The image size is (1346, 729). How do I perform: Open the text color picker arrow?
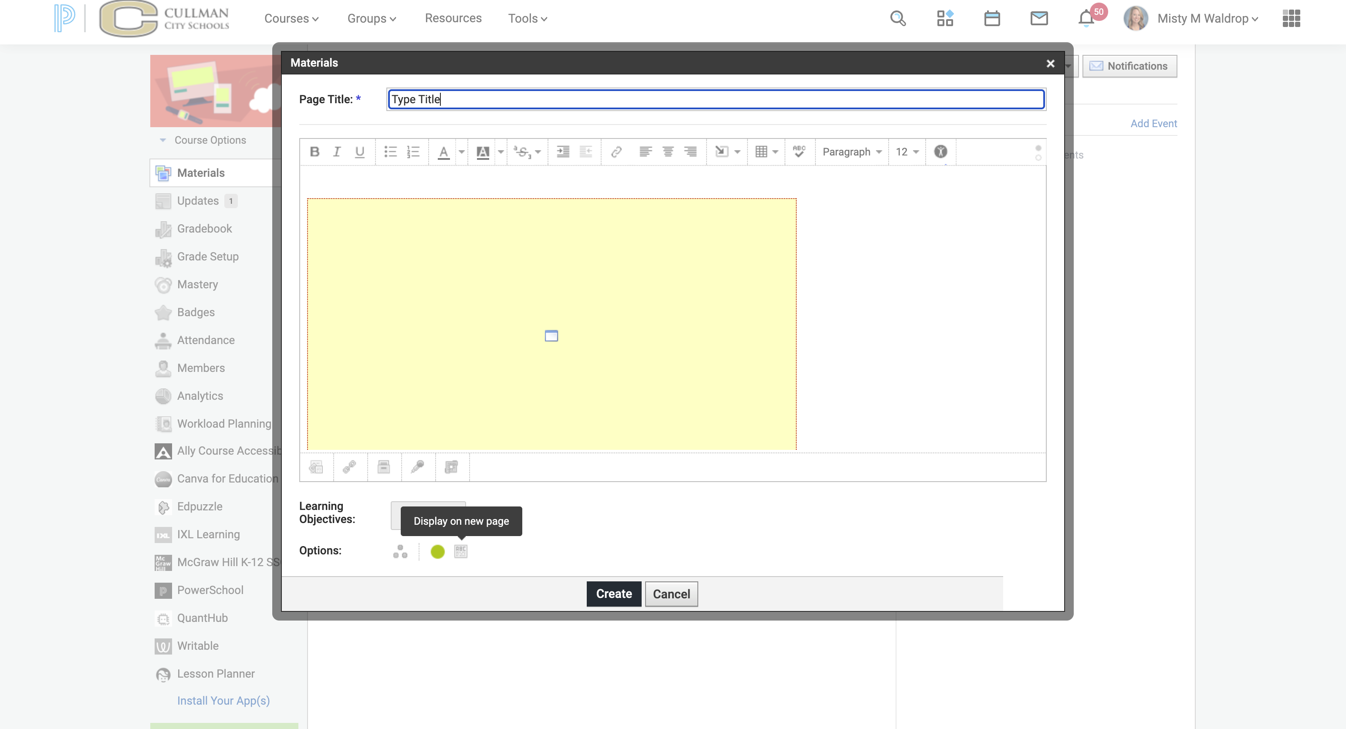461,152
